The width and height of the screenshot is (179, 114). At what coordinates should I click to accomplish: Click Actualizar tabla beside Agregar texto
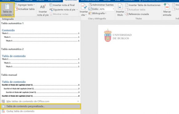[x=25, y=9]
